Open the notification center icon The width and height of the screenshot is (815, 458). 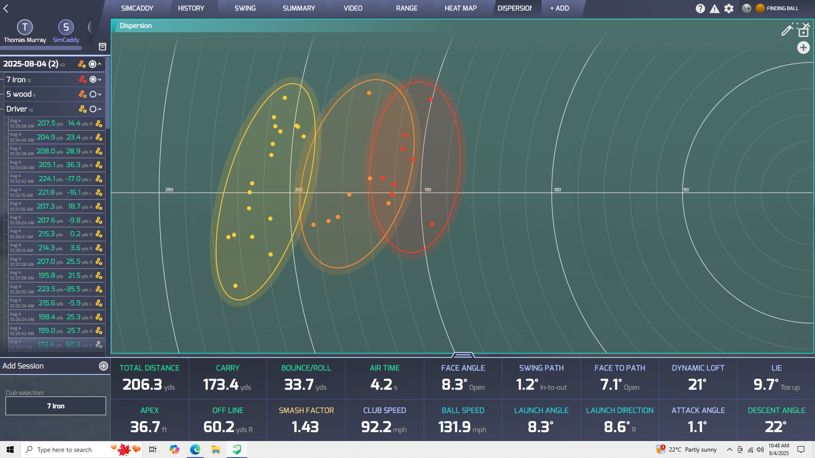tap(801, 450)
